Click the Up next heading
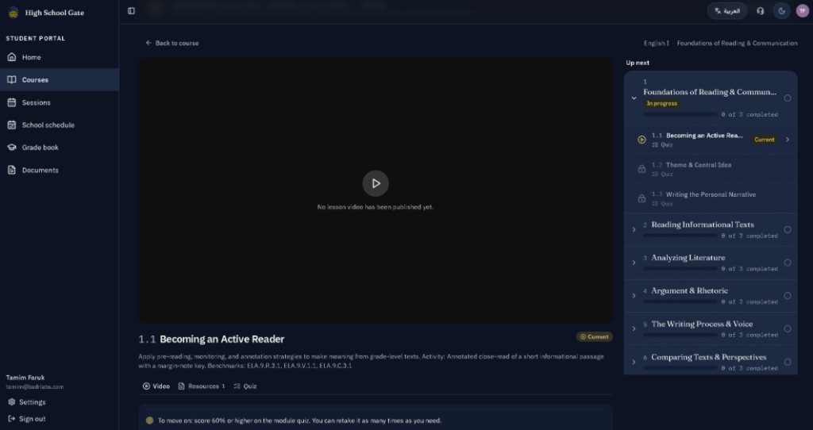813x430 pixels. [x=638, y=63]
